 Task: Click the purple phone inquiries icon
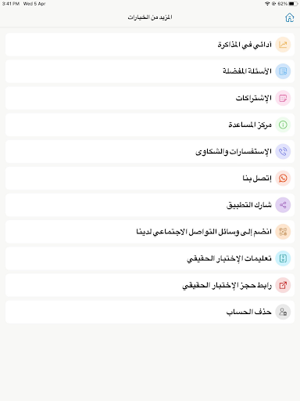click(283, 151)
